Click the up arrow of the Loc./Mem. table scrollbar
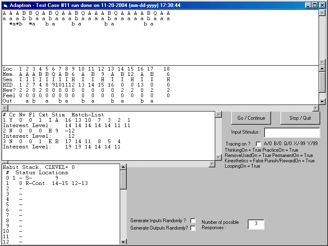 click(x=322, y=68)
